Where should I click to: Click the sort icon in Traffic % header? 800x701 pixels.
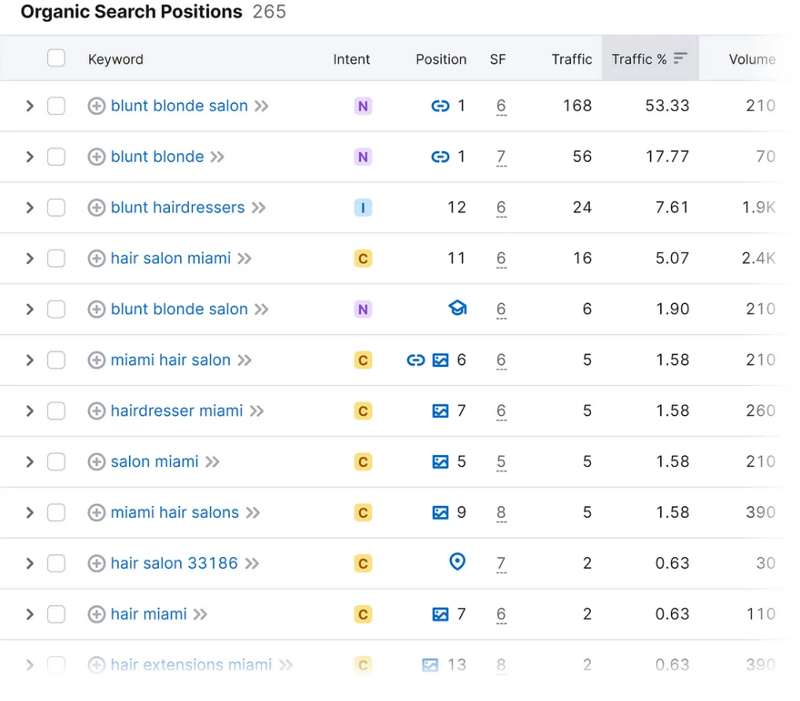[680, 58]
